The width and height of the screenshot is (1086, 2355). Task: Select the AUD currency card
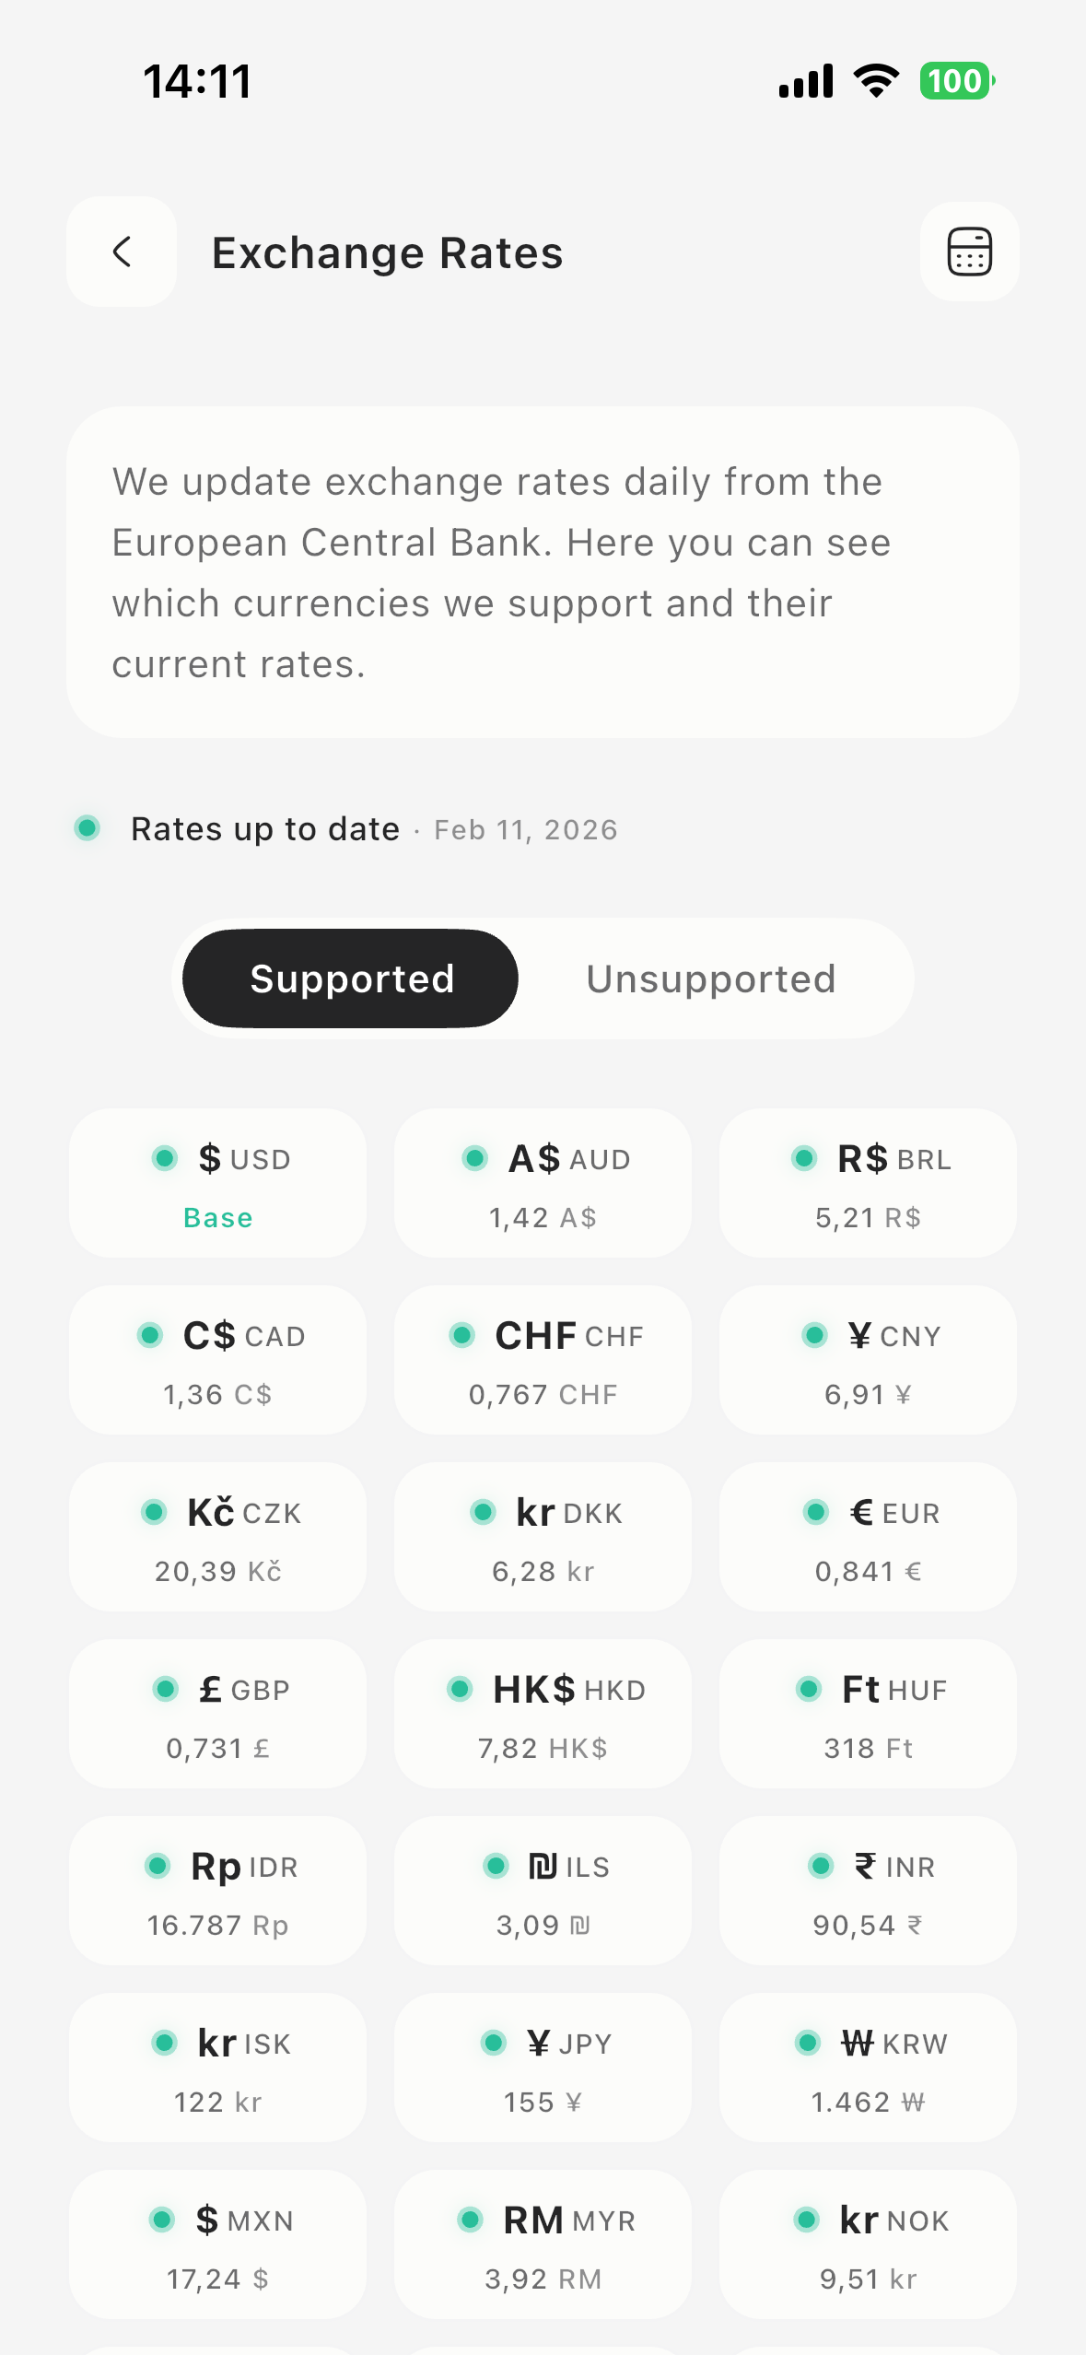(543, 1183)
